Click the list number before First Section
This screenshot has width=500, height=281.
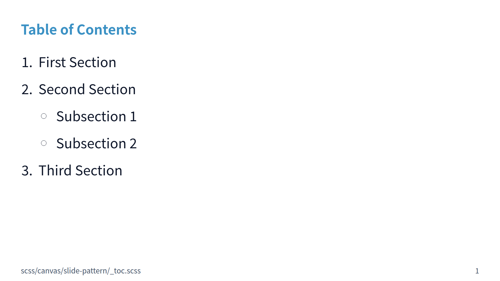point(26,63)
